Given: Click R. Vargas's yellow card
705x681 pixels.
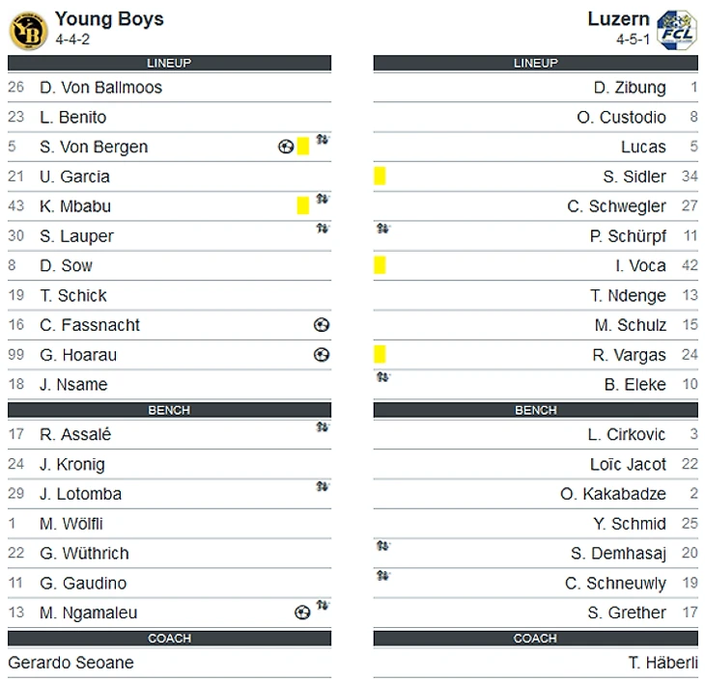Looking at the screenshot, I should tap(380, 354).
